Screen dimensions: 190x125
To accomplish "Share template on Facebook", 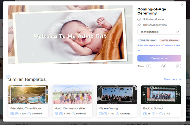I will click(149, 66).
